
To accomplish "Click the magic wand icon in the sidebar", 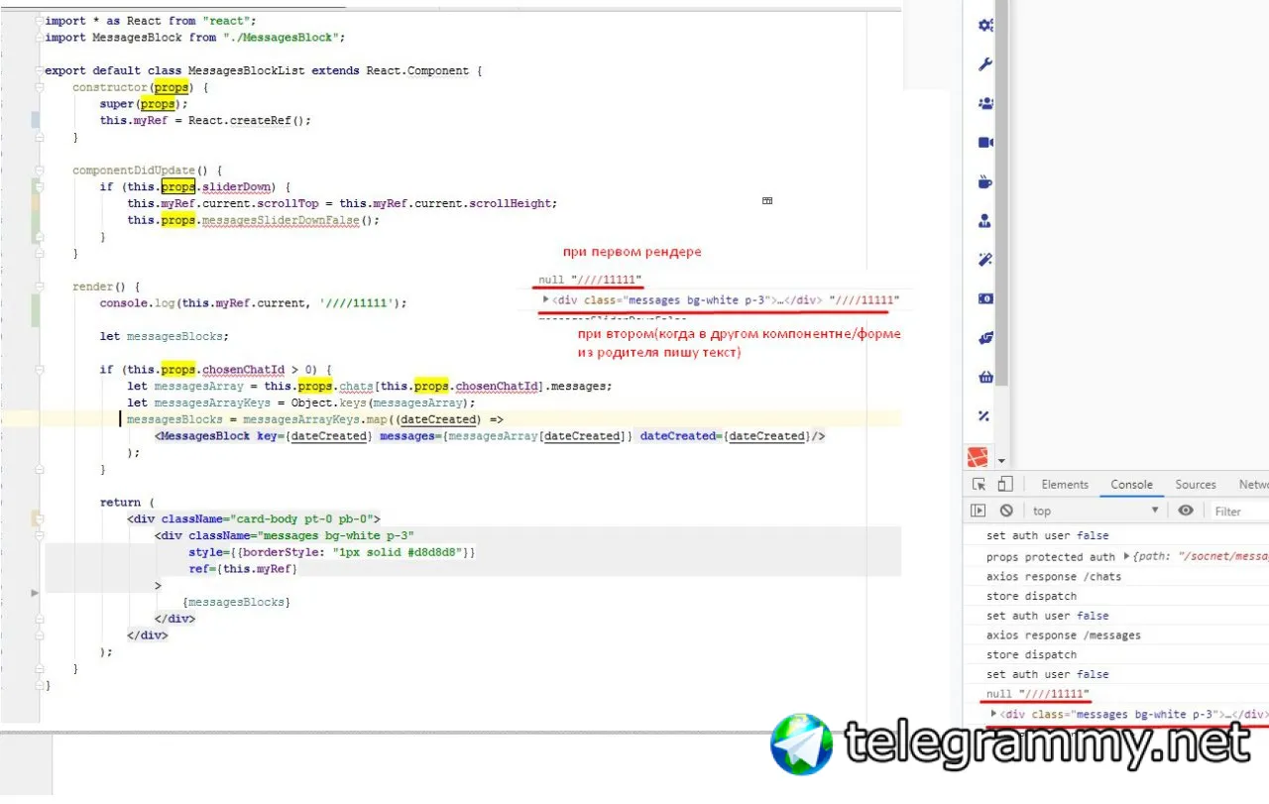I will (985, 260).
